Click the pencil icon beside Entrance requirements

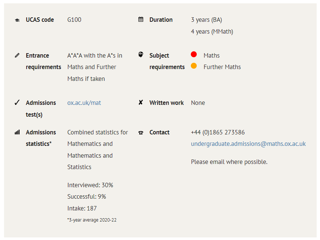point(17,55)
